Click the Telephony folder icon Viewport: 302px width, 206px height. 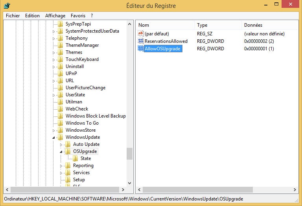(x=61, y=38)
